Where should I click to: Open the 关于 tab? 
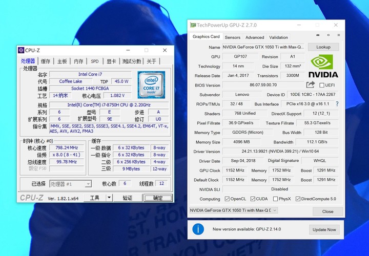pos(151,61)
